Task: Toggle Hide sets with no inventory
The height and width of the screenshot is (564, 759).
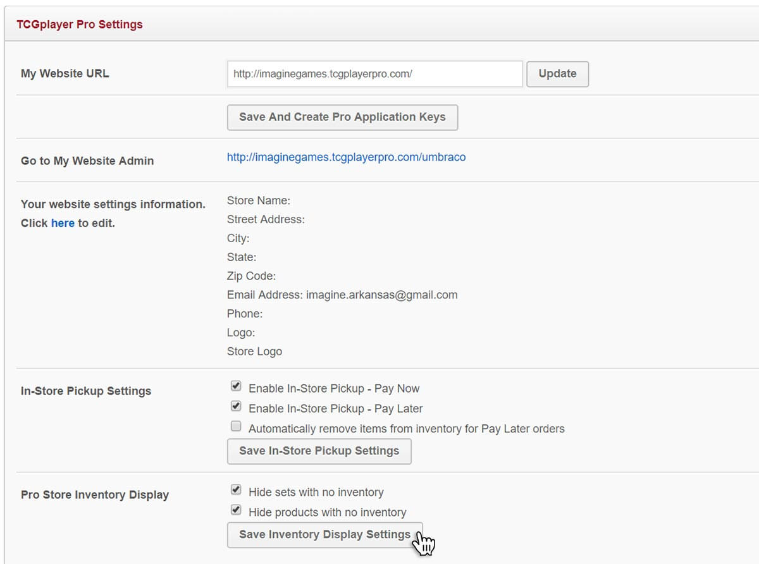Action: coord(236,489)
